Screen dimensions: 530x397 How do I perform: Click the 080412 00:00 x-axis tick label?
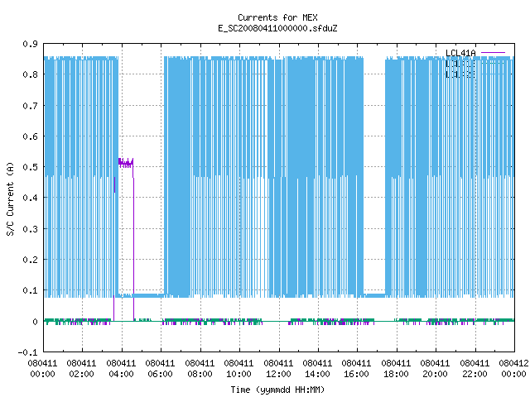513,369
